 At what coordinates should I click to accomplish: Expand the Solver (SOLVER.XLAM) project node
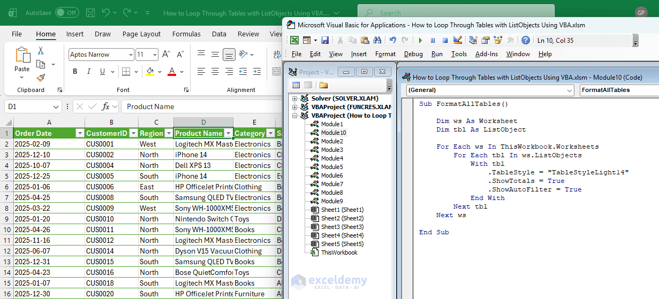(x=295, y=98)
